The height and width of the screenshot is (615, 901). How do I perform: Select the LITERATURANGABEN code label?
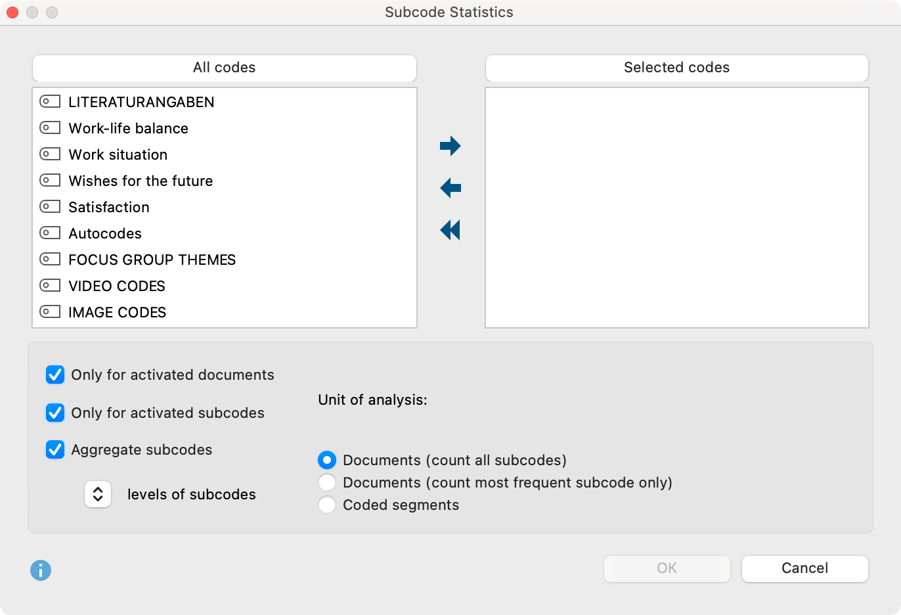click(x=141, y=102)
